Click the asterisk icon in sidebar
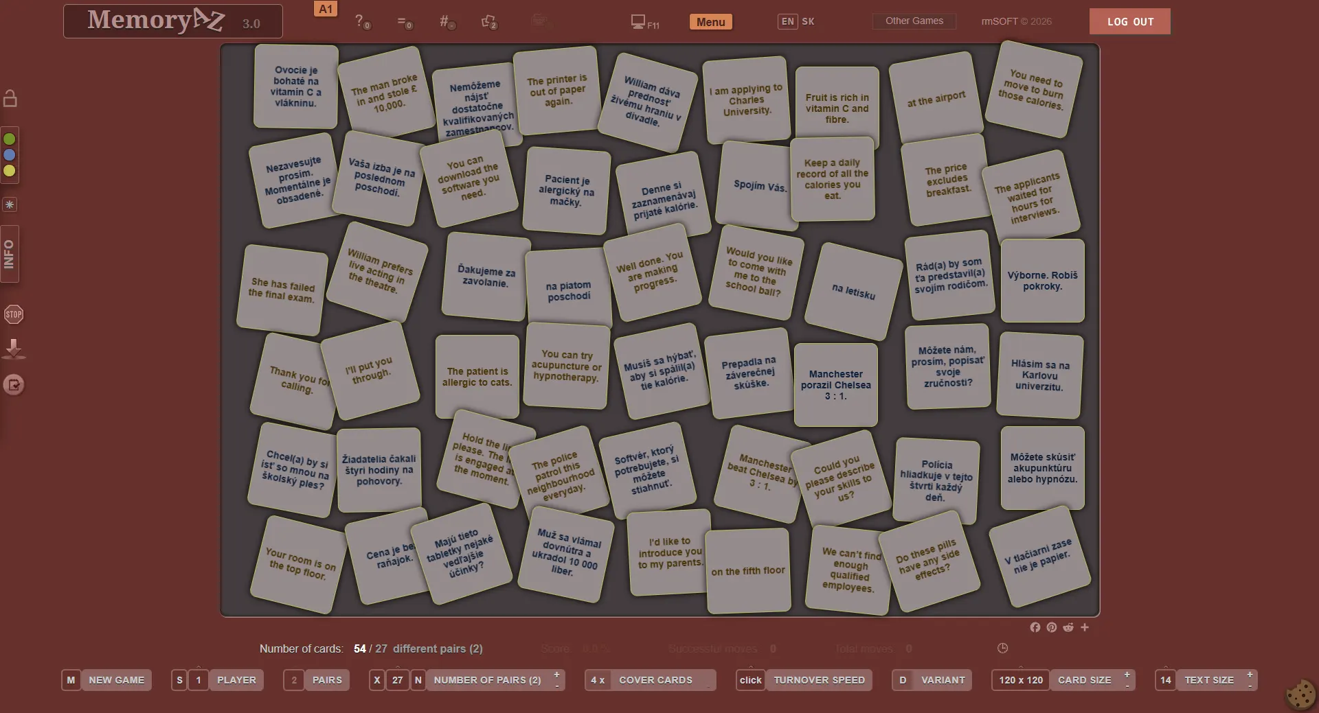The image size is (1319, 713). point(10,204)
